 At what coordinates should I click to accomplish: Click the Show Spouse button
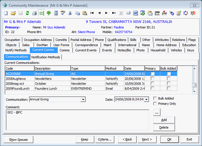(18, 140)
